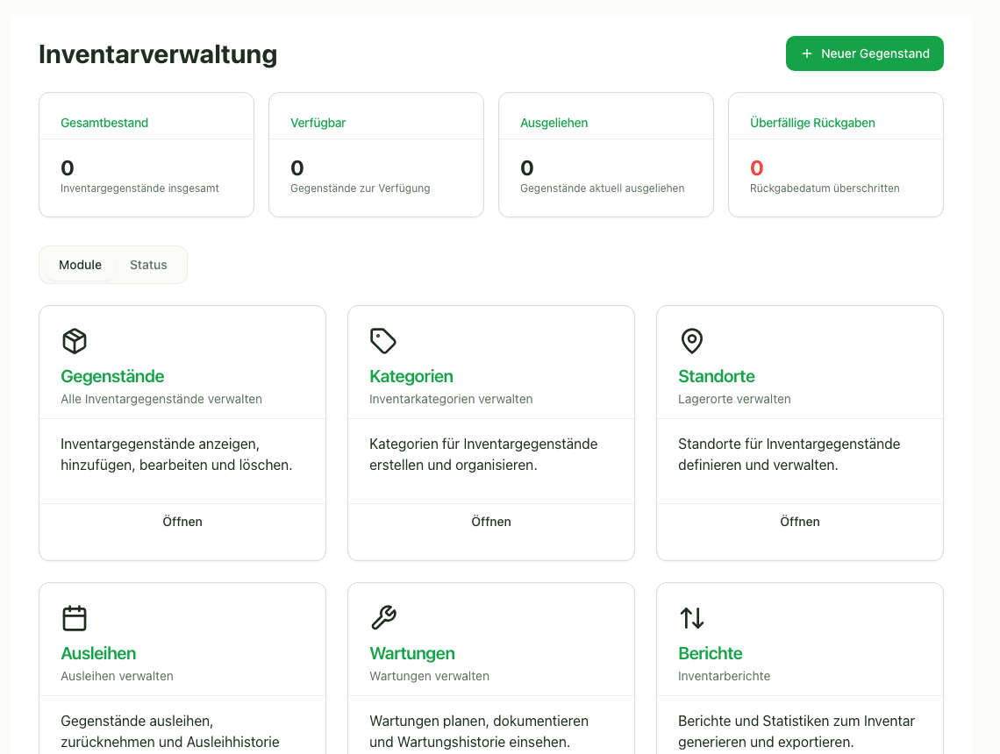This screenshot has height=754, width=1000.
Task: Click the map pin icon on Standorte card
Action: pyautogui.click(x=692, y=341)
